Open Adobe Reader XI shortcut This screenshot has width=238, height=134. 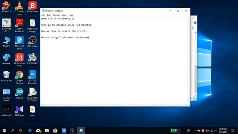pos(19,25)
